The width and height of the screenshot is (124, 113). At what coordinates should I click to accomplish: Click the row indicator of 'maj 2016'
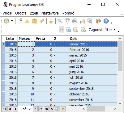click(x=3, y=66)
